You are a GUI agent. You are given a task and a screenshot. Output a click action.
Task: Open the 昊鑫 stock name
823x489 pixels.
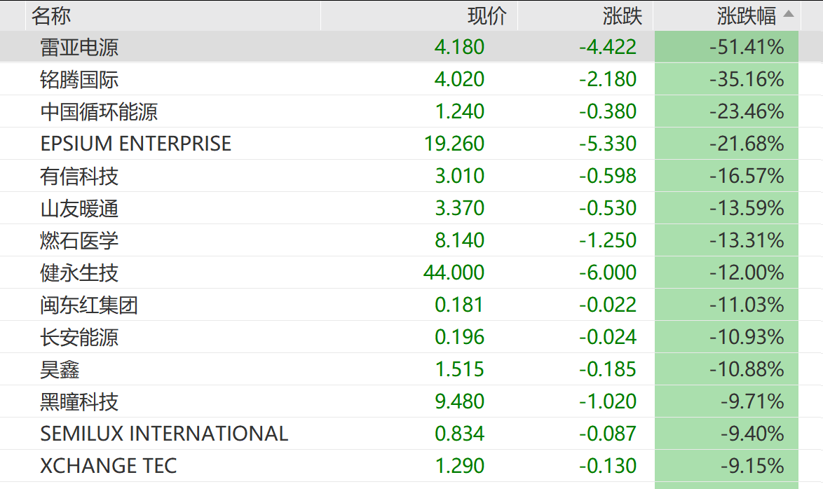[x=60, y=369]
